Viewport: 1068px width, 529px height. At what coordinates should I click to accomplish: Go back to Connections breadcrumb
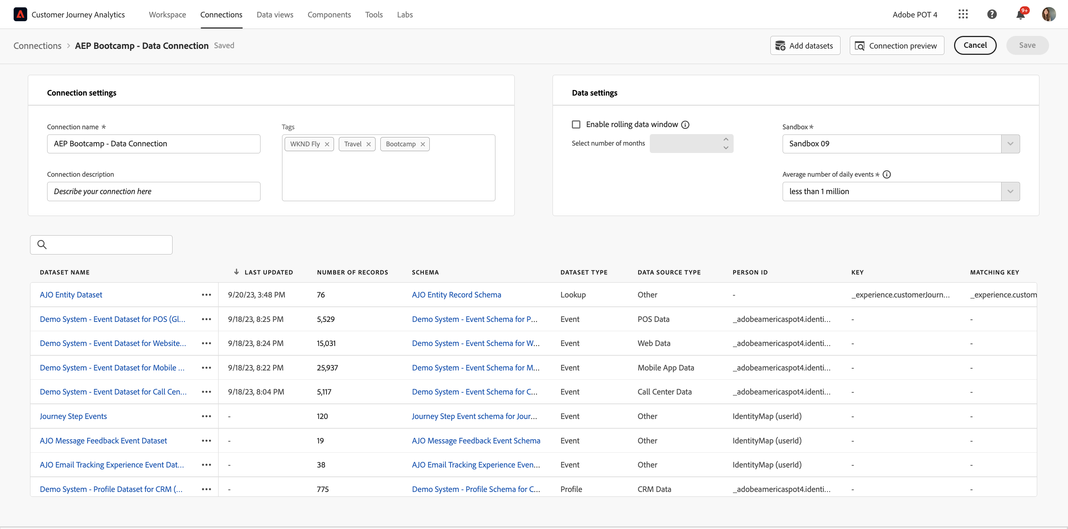[37, 46]
